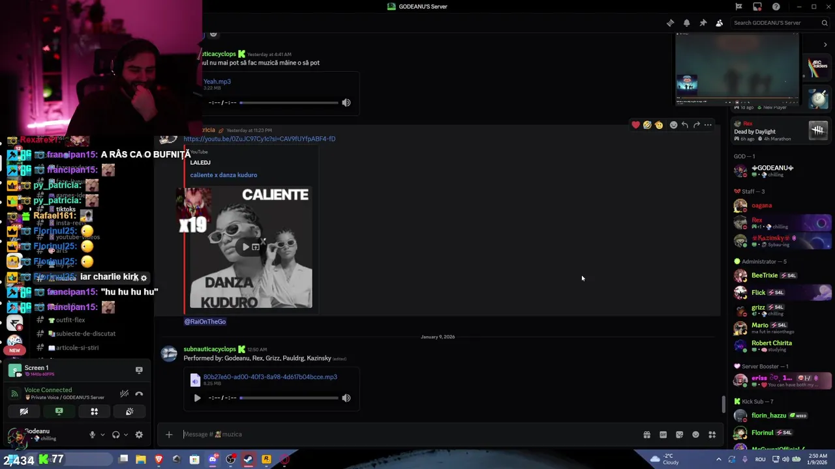Open notification settings bell icon
This screenshot has width=835, height=469.
(x=686, y=23)
